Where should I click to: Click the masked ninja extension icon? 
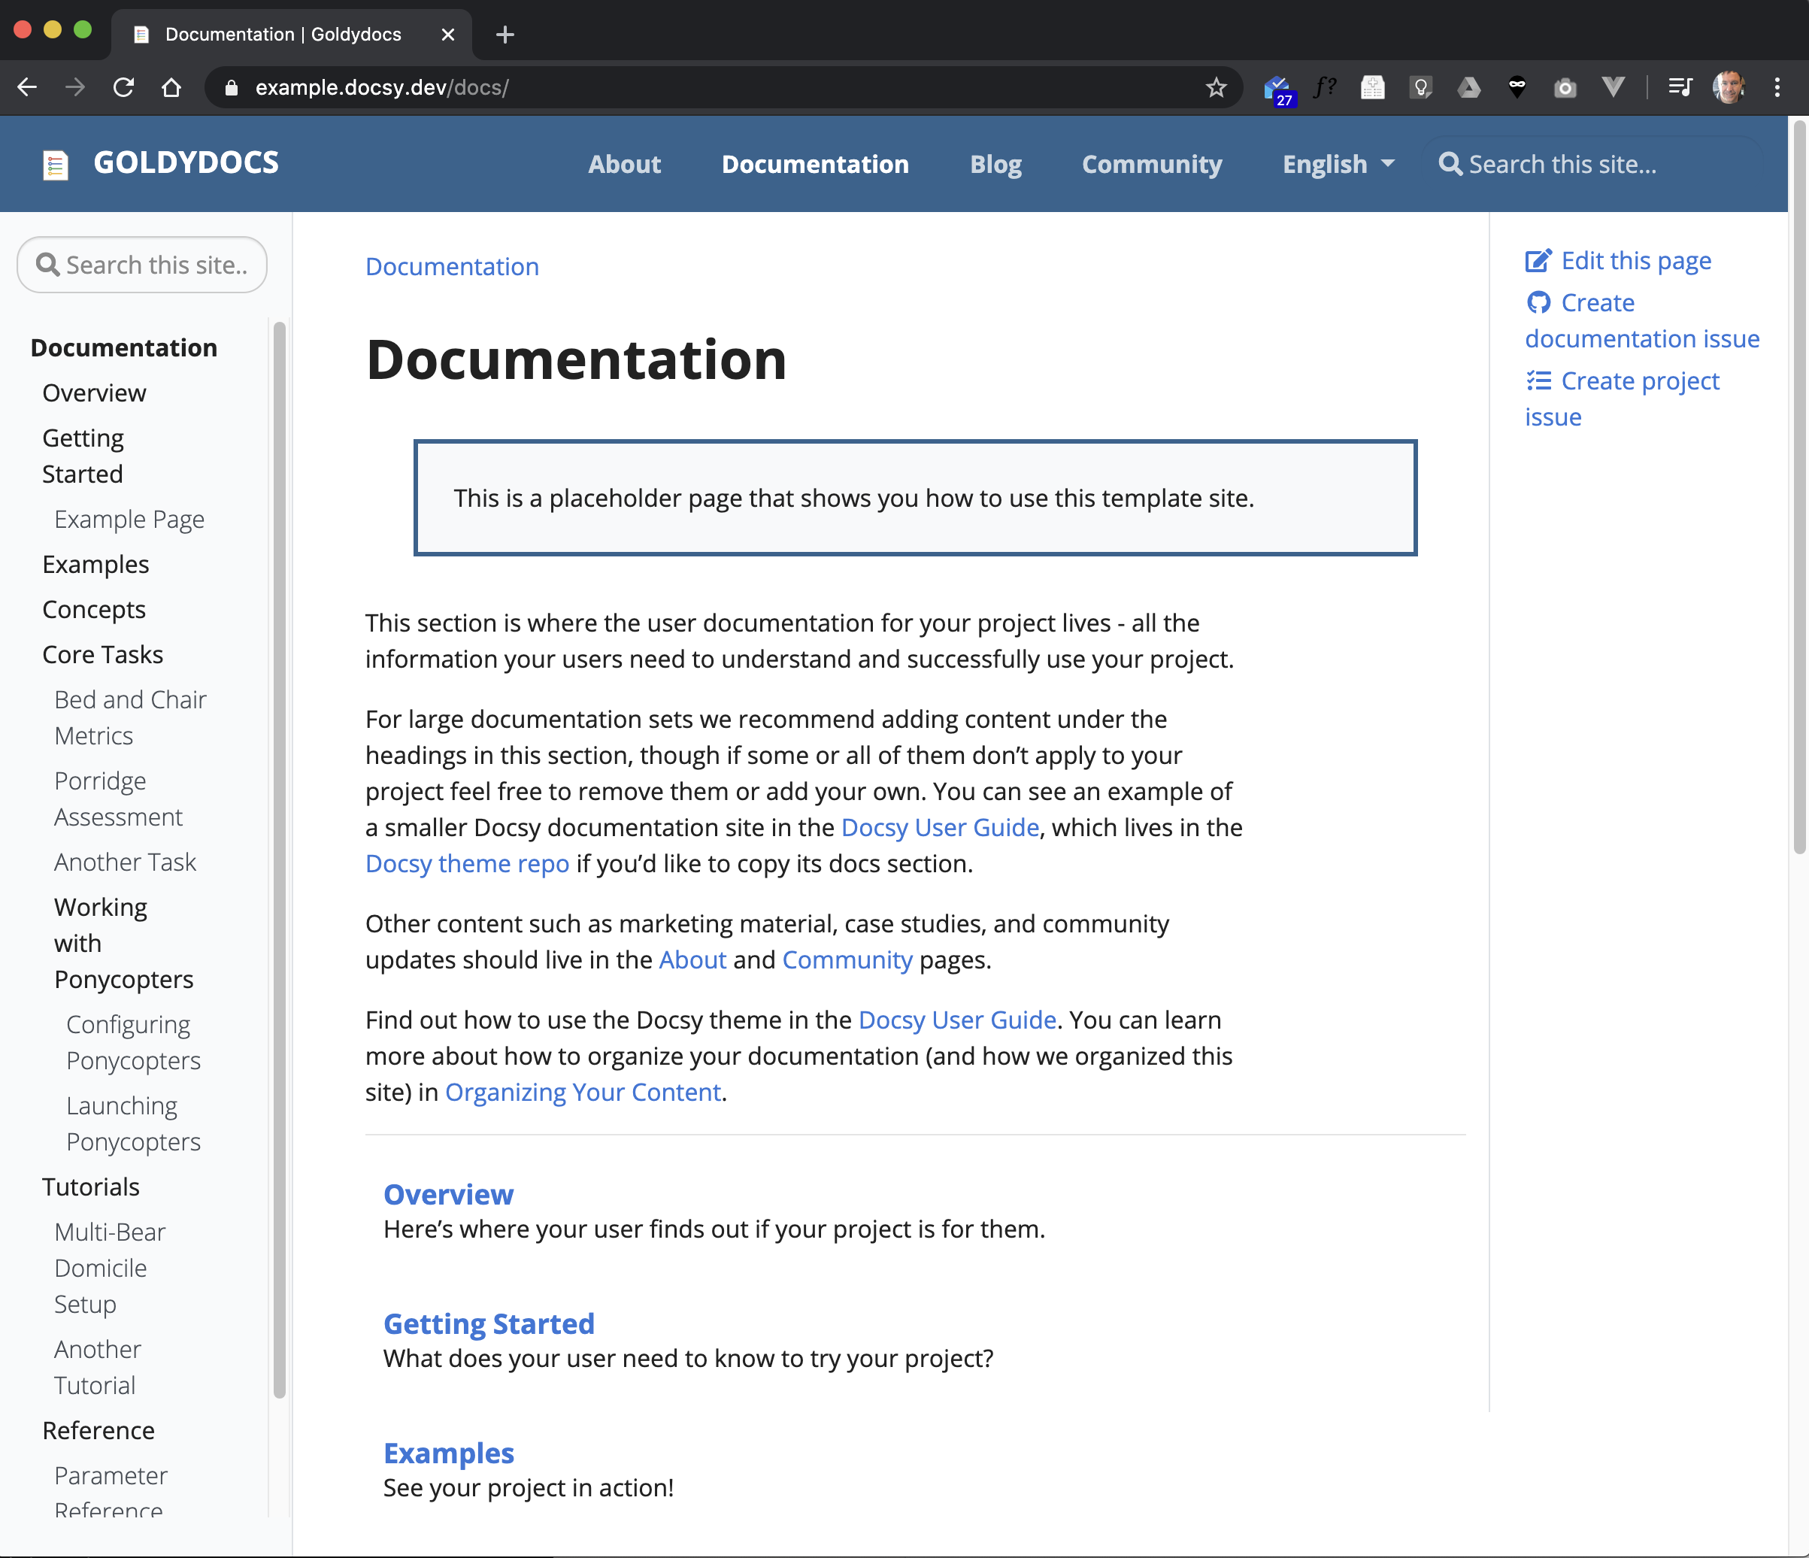(x=1517, y=87)
